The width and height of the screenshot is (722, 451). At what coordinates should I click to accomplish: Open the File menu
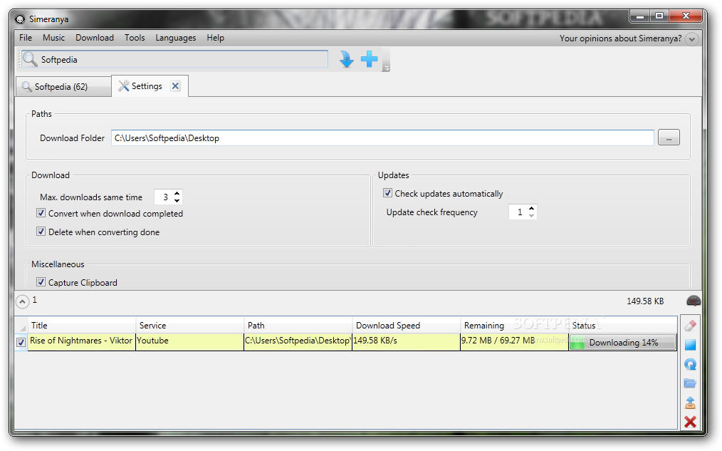[x=26, y=38]
